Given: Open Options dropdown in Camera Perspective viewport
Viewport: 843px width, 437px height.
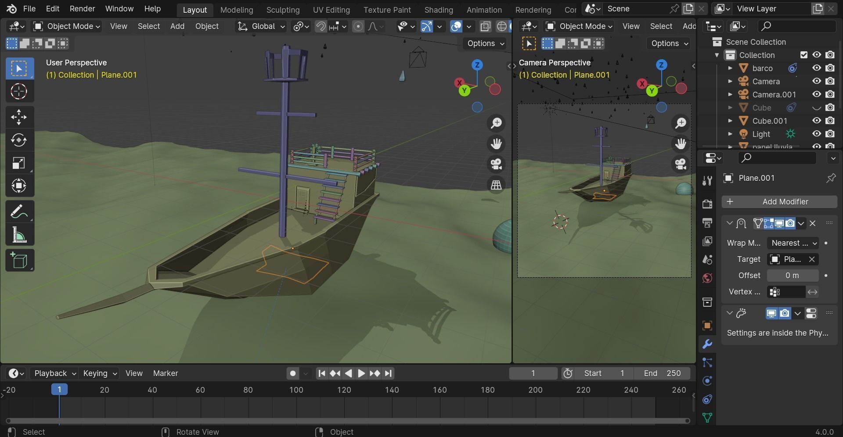Looking at the screenshot, I should click(x=669, y=43).
